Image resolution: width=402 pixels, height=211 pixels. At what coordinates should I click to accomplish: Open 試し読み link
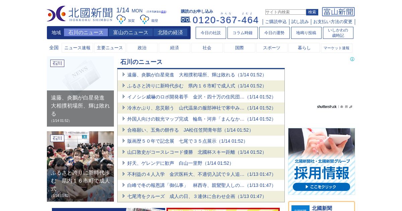point(300,22)
